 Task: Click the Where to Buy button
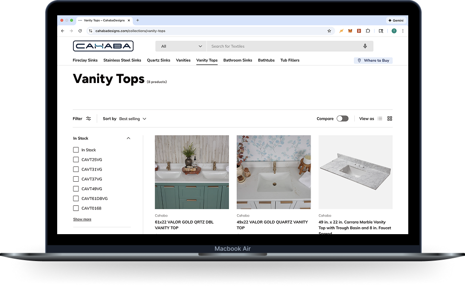tap(373, 60)
